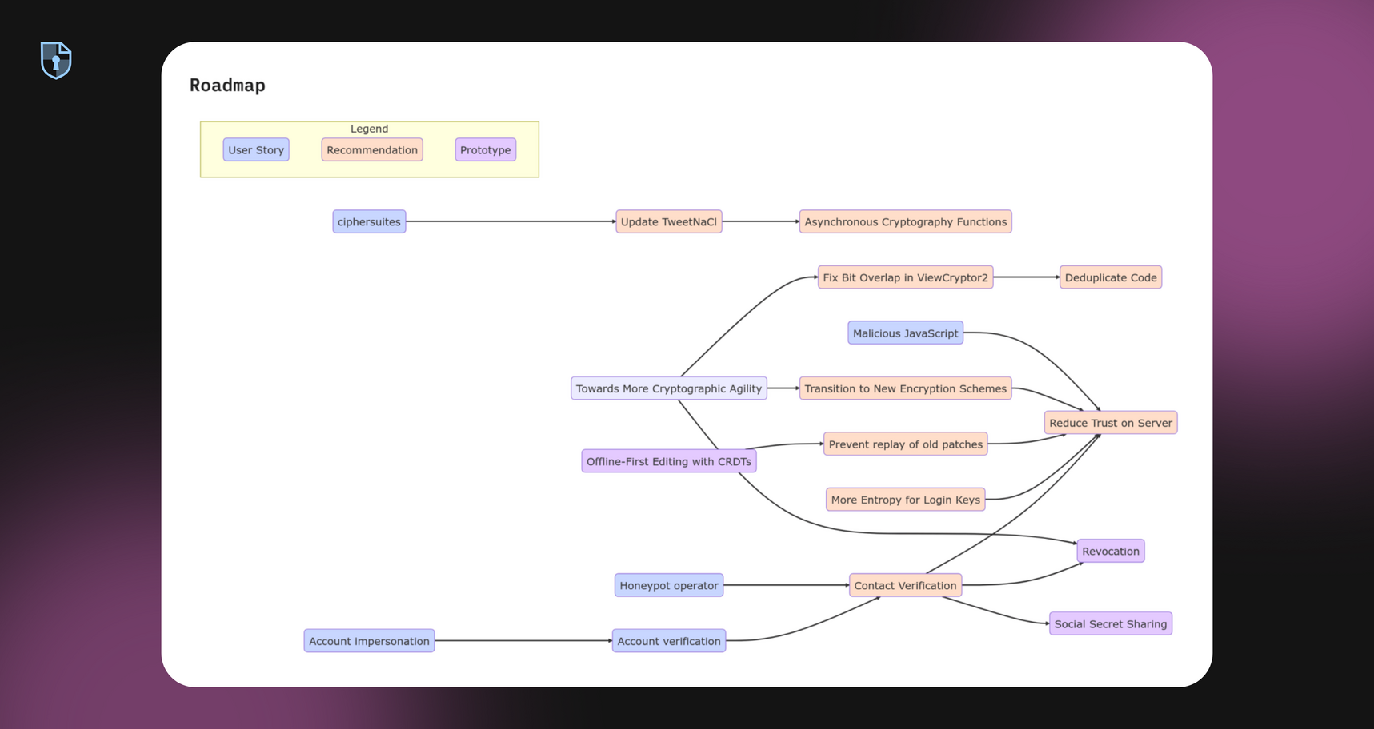This screenshot has width=1374, height=729.
Task: Click Towards More Cryptographic Agility node
Action: click(x=668, y=388)
